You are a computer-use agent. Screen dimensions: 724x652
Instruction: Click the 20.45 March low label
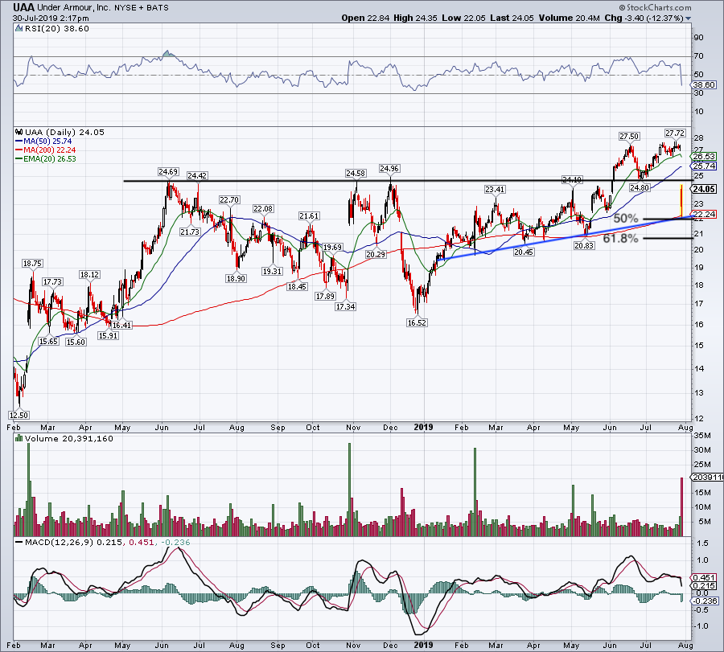(x=524, y=252)
